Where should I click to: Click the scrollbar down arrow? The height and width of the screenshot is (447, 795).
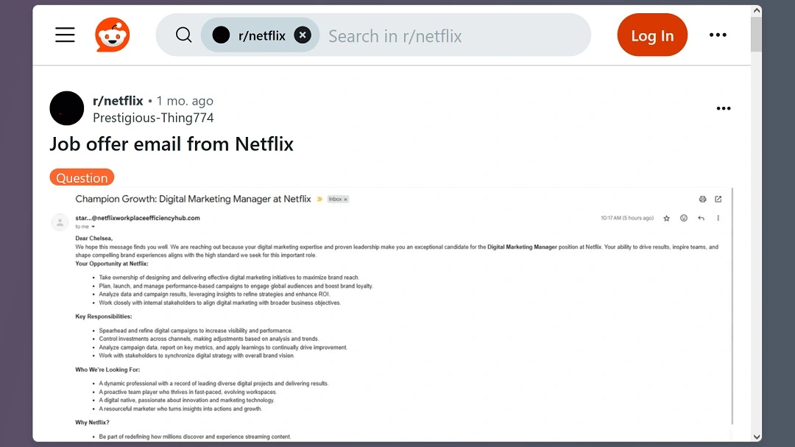pos(757,437)
